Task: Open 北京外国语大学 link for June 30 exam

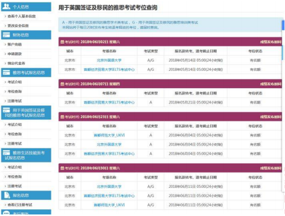Action: coord(109,186)
